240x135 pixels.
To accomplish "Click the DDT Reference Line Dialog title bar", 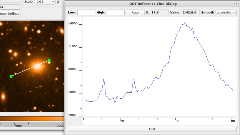I will point(153,4).
